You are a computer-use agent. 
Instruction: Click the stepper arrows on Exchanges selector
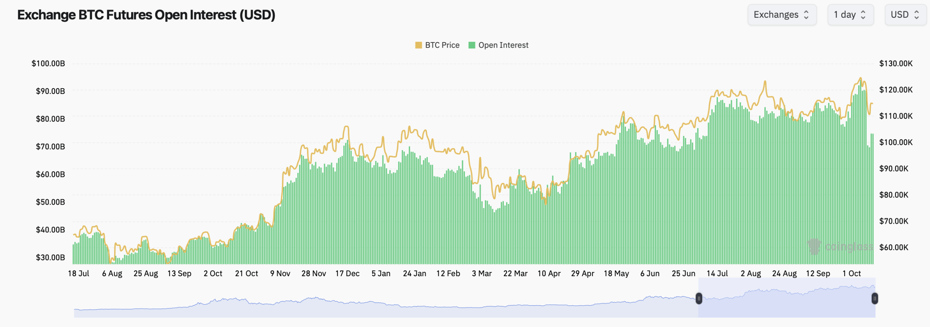pos(807,15)
